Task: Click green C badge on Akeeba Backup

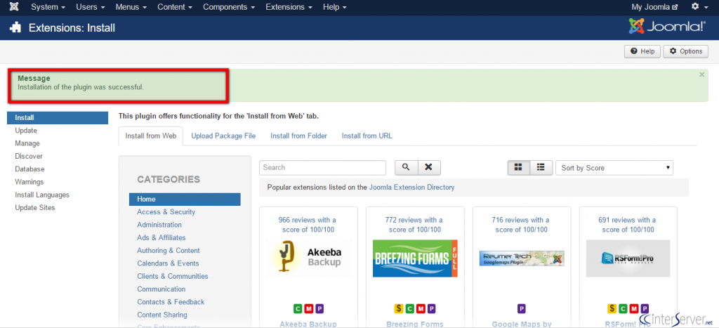Action: coord(298,309)
